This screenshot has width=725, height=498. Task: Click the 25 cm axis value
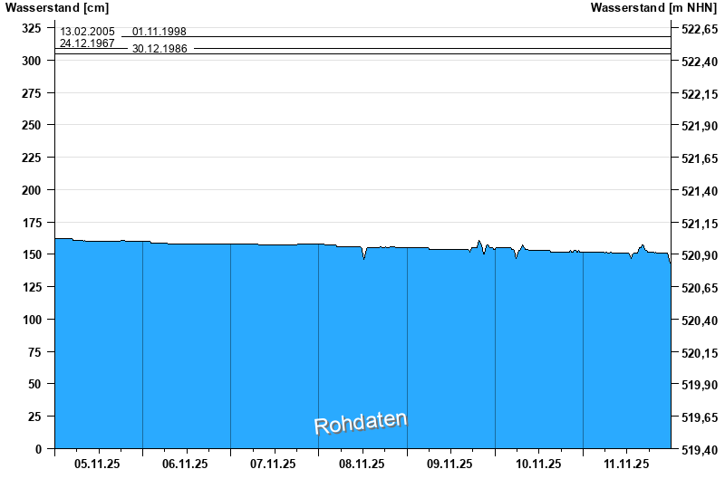pyautogui.click(x=34, y=417)
